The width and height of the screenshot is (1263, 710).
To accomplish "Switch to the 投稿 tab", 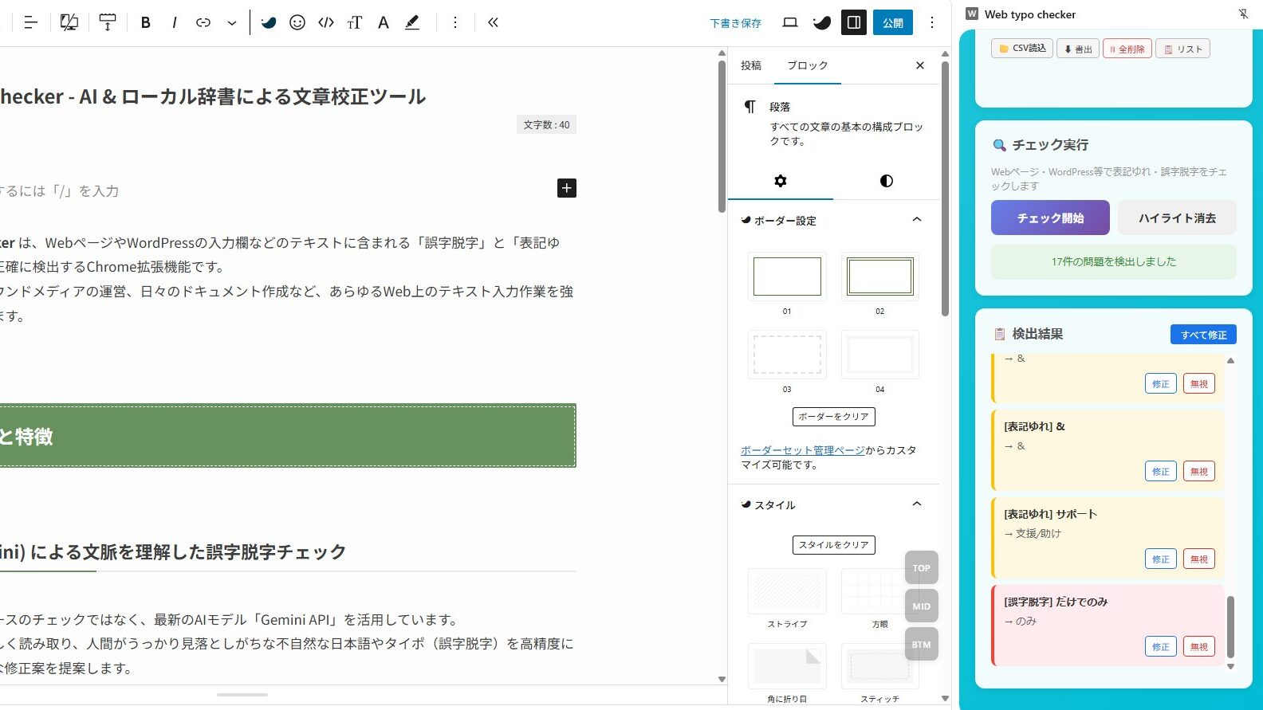I will [750, 65].
